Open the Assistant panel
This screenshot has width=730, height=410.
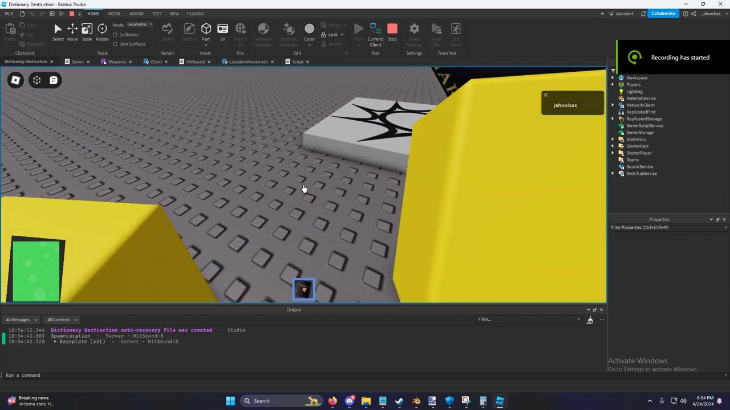pyautogui.click(x=621, y=14)
